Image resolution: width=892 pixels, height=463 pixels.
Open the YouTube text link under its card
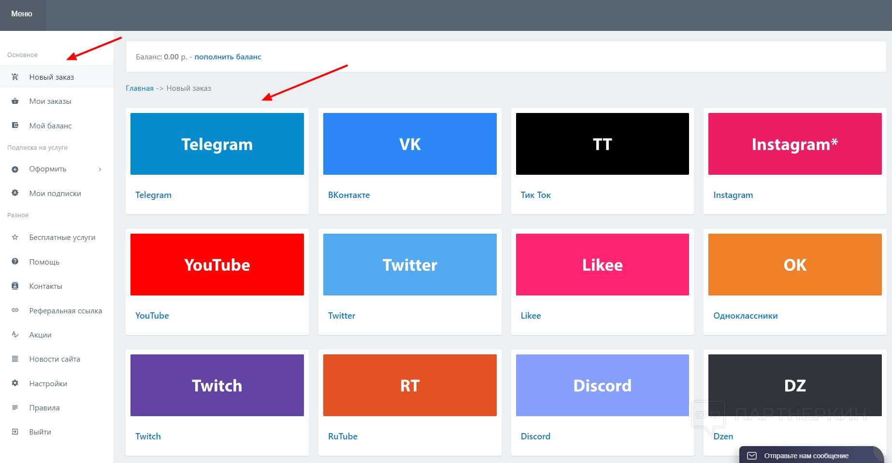[152, 315]
